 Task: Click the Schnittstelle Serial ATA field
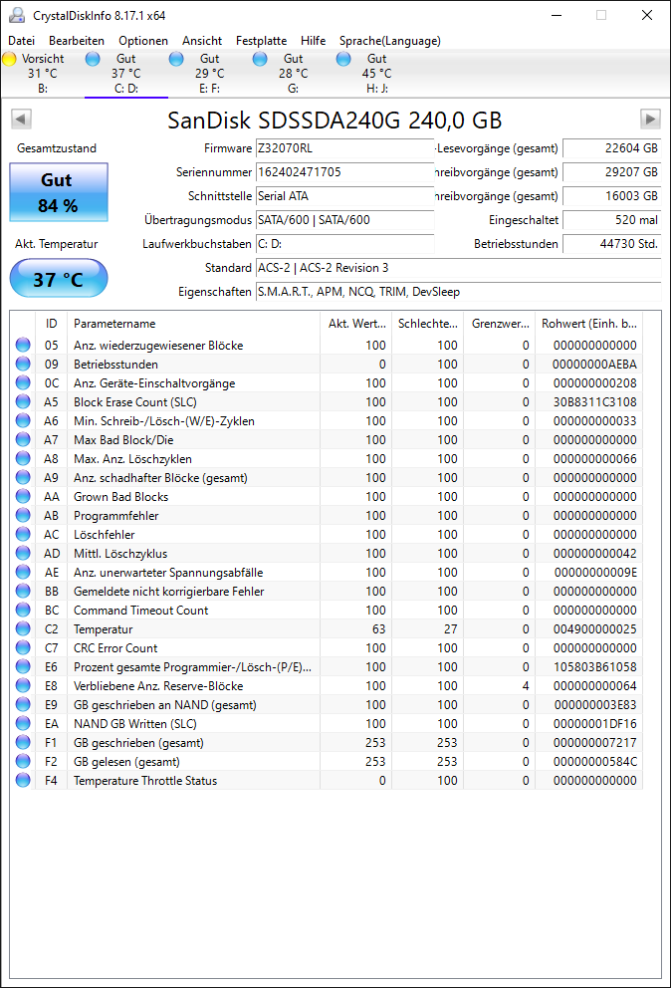tap(344, 196)
